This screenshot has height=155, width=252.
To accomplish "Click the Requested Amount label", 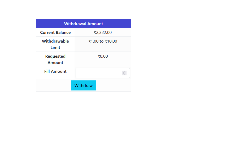I will coord(55,59).
